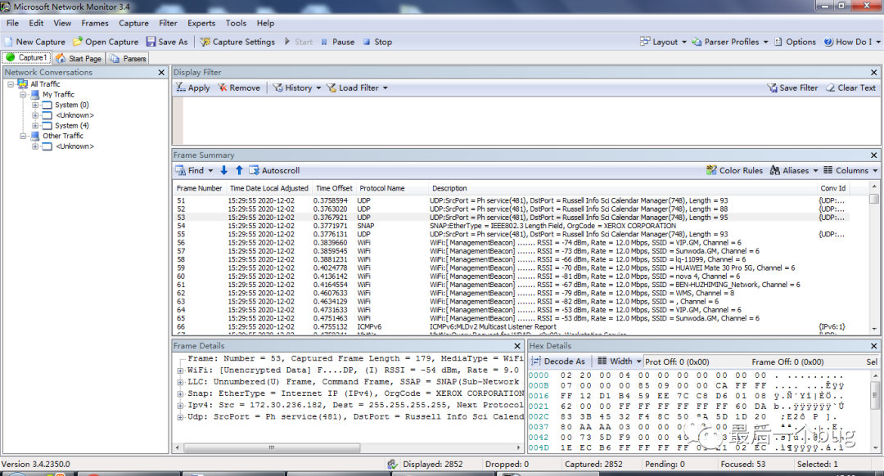Expand the Udp row in Frame Details
Screen dimensions: 884x476
point(180,417)
